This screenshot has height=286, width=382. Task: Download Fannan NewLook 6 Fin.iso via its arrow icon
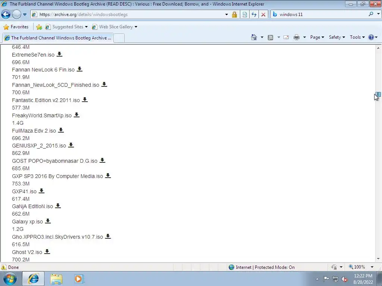pos(79,69)
